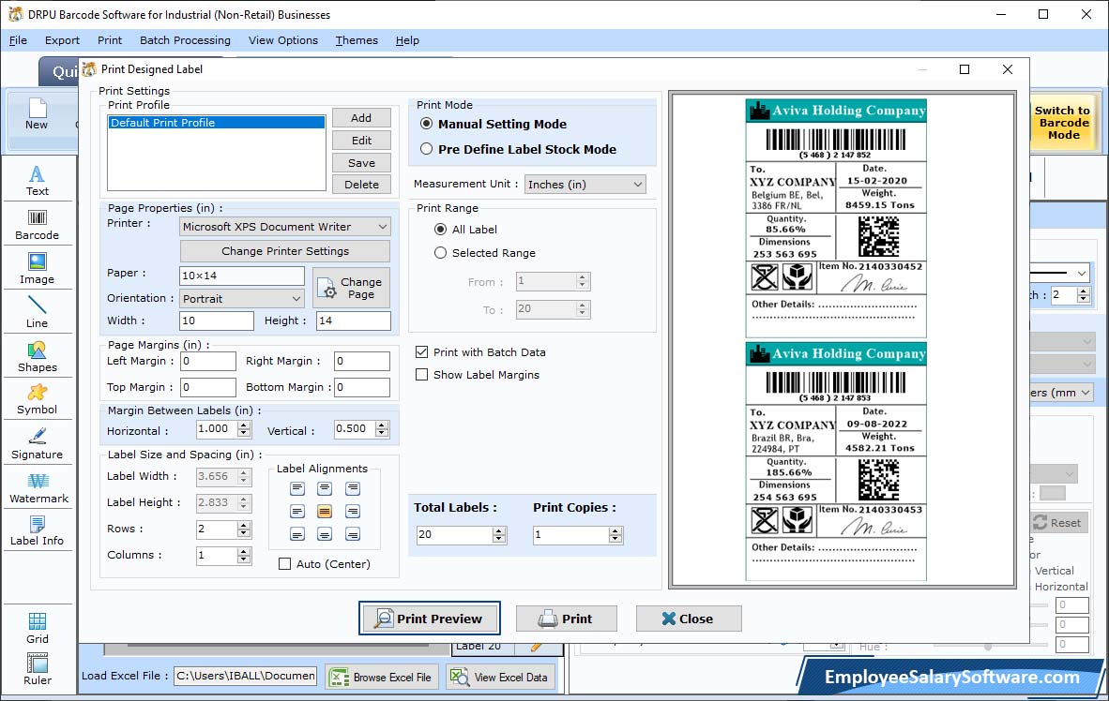Screen dimensions: 1109x701
Task: Click the Change Page button
Action: click(x=352, y=288)
